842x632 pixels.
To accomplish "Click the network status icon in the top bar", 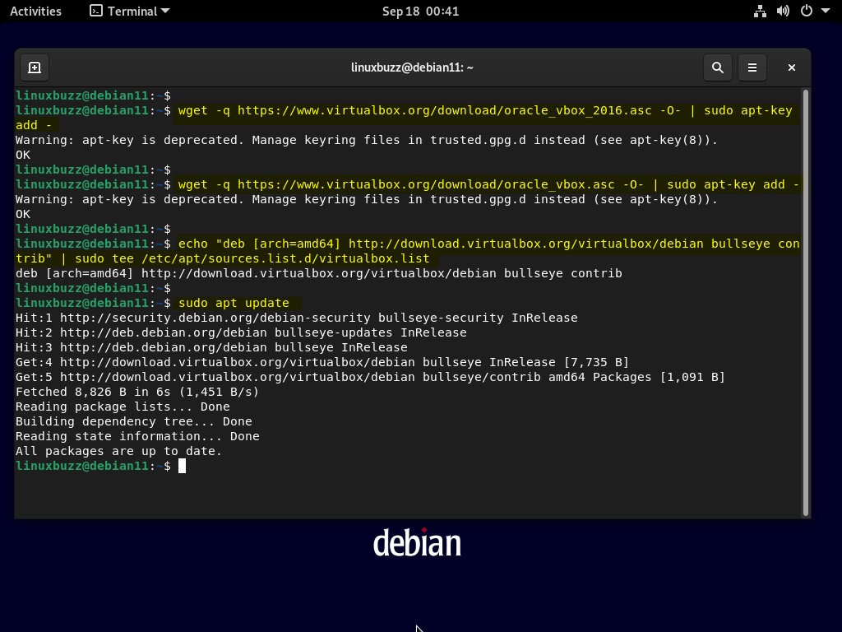I will 759,11.
